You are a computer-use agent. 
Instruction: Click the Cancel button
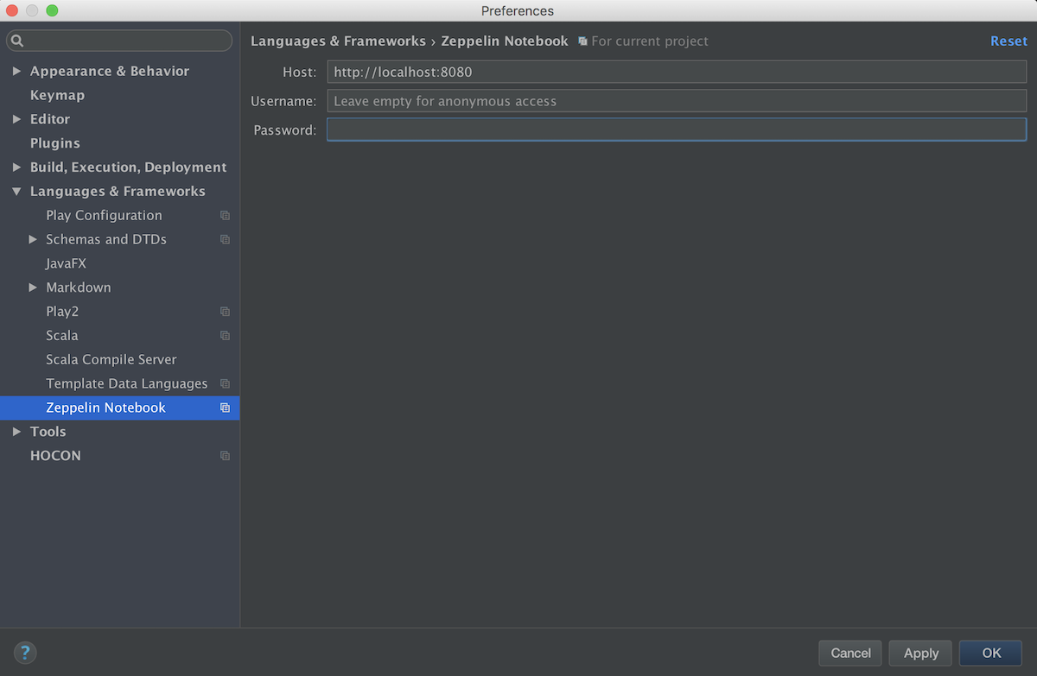tap(850, 653)
